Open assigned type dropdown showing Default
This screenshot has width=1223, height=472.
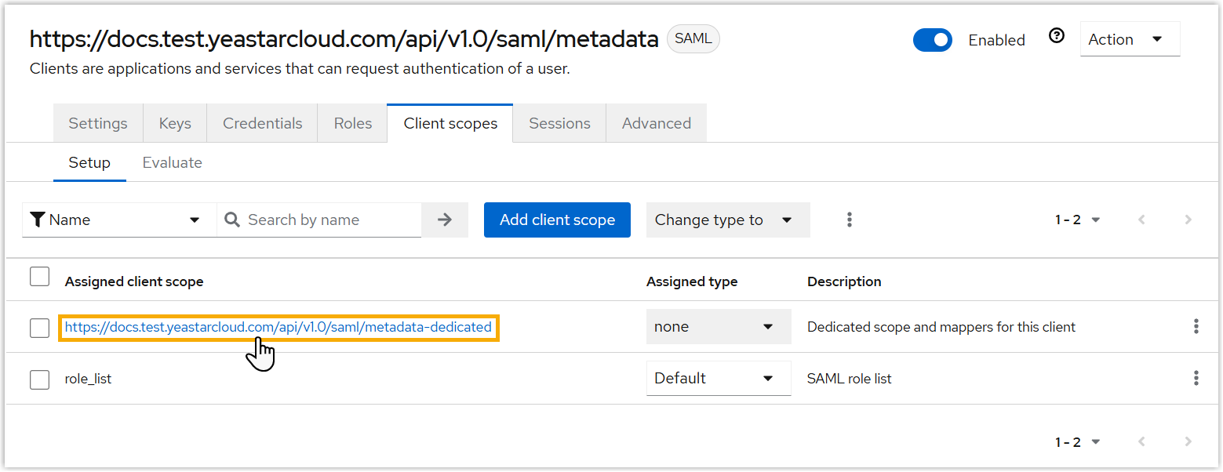[x=718, y=379]
